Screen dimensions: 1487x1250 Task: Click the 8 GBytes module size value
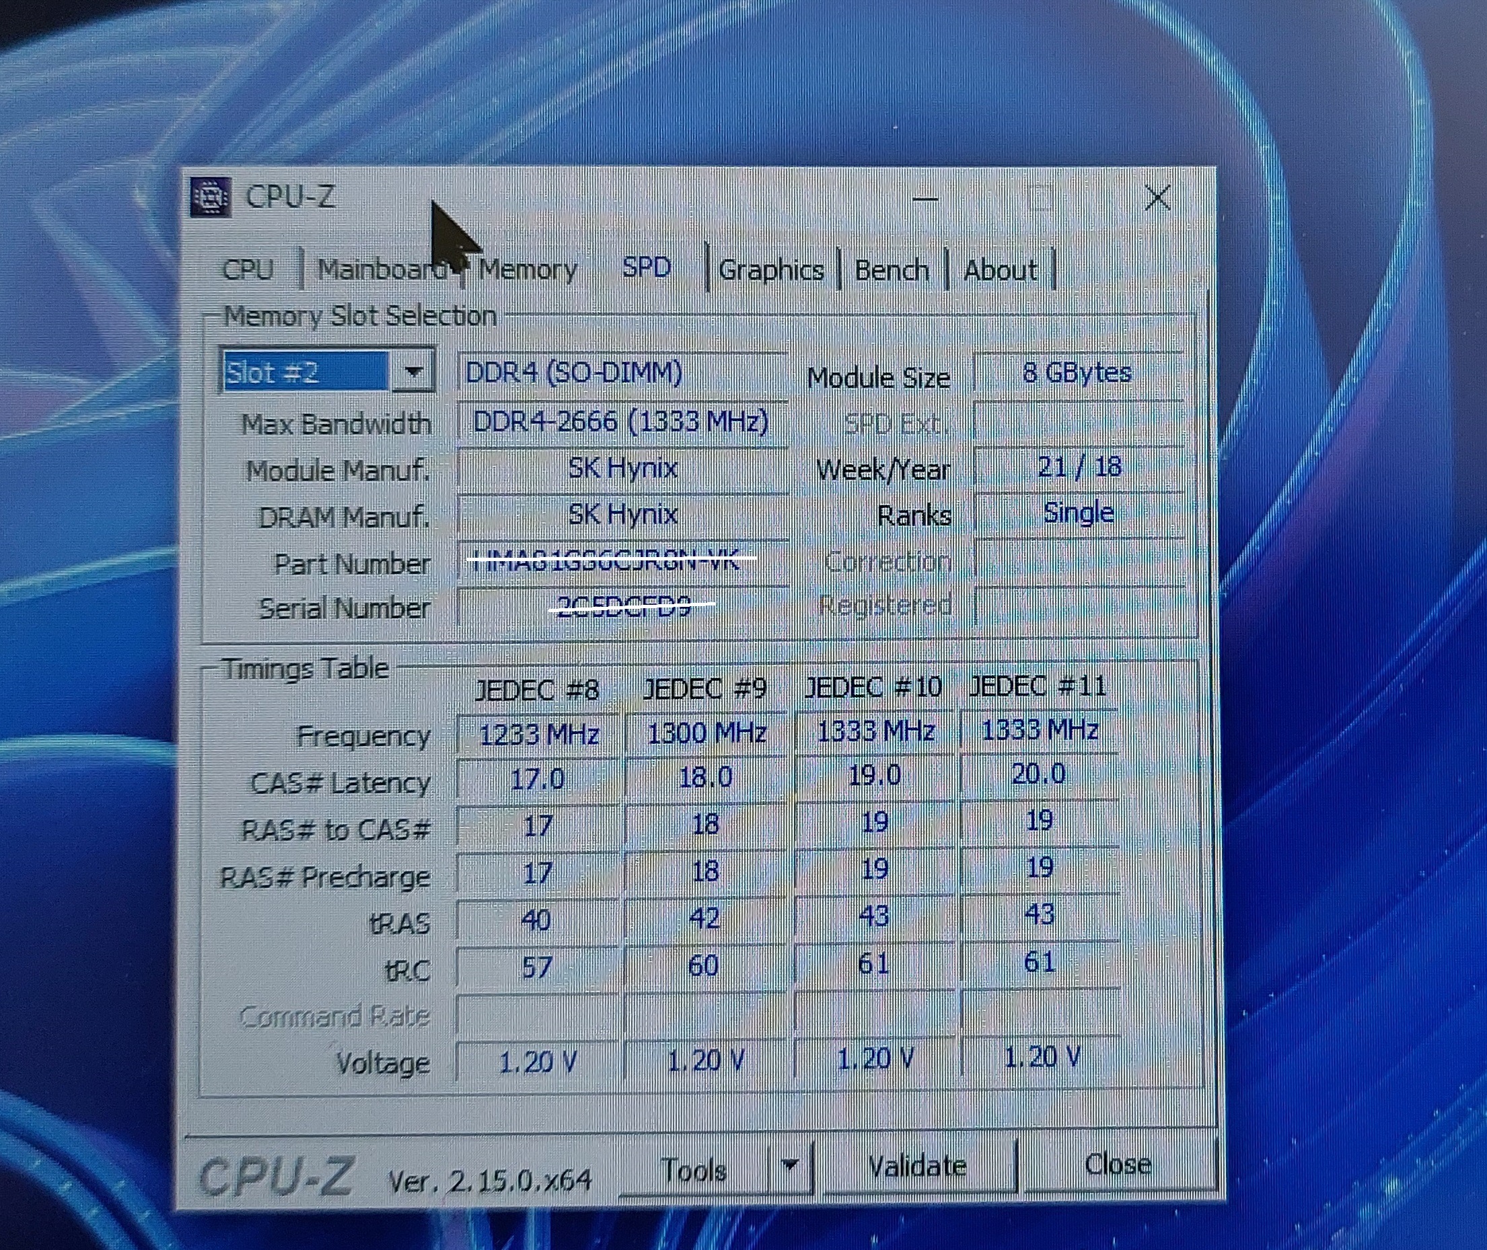click(x=1077, y=373)
